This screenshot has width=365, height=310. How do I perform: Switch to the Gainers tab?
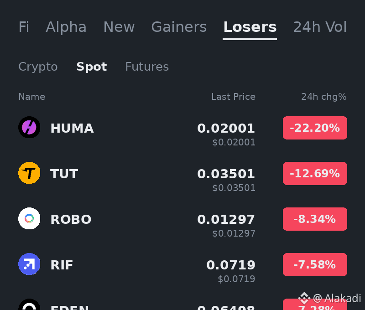click(x=179, y=27)
